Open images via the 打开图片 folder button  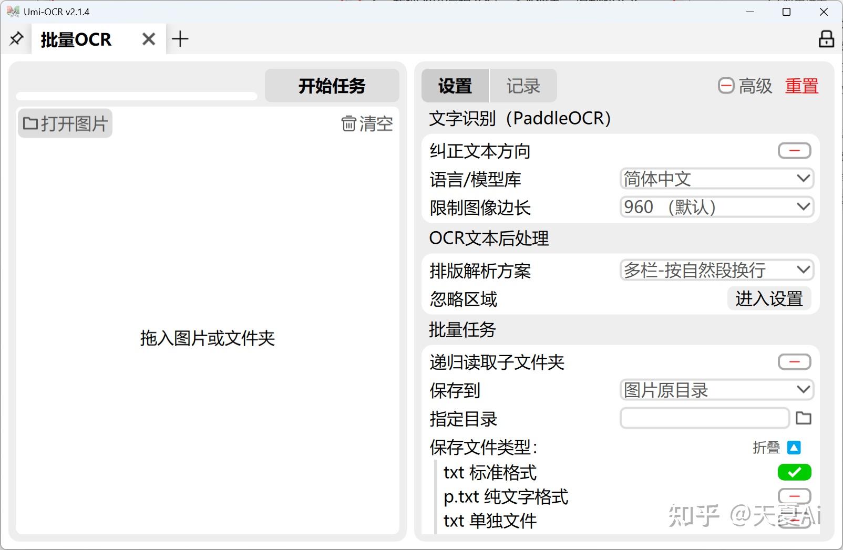(x=65, y=123)
